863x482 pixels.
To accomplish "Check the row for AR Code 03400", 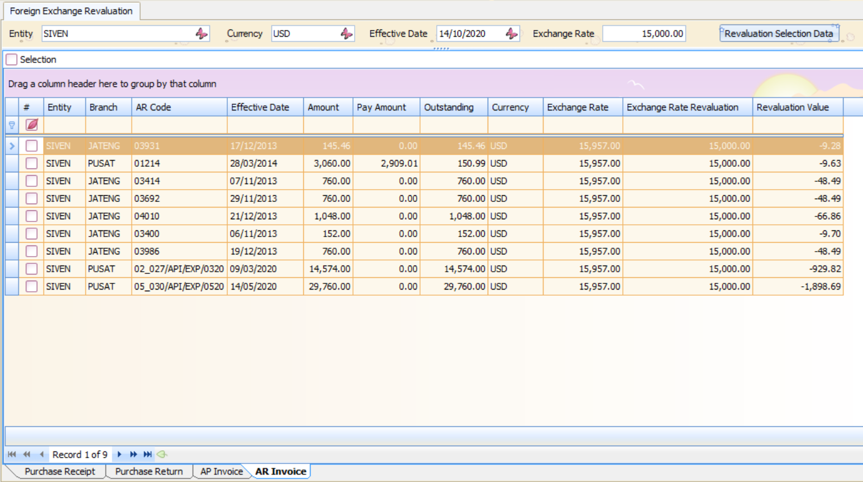I will click(31, 234).
